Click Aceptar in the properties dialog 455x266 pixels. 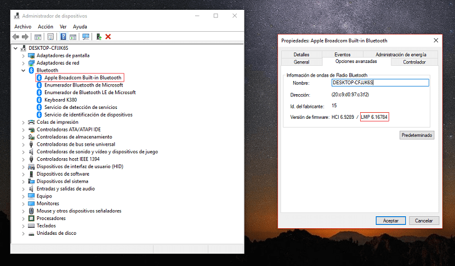pyautogui.click(x=390, y=221)
